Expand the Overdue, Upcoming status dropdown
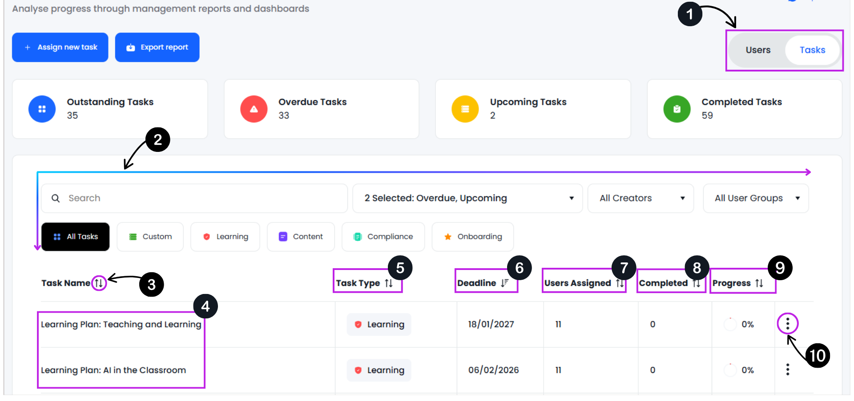854x401 pixels. tap(467, 198)
